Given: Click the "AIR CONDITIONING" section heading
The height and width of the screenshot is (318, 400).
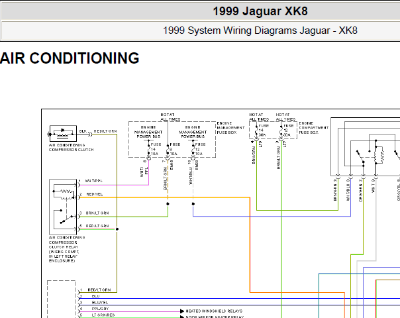Looking at the screenshot, I should 70,58.
